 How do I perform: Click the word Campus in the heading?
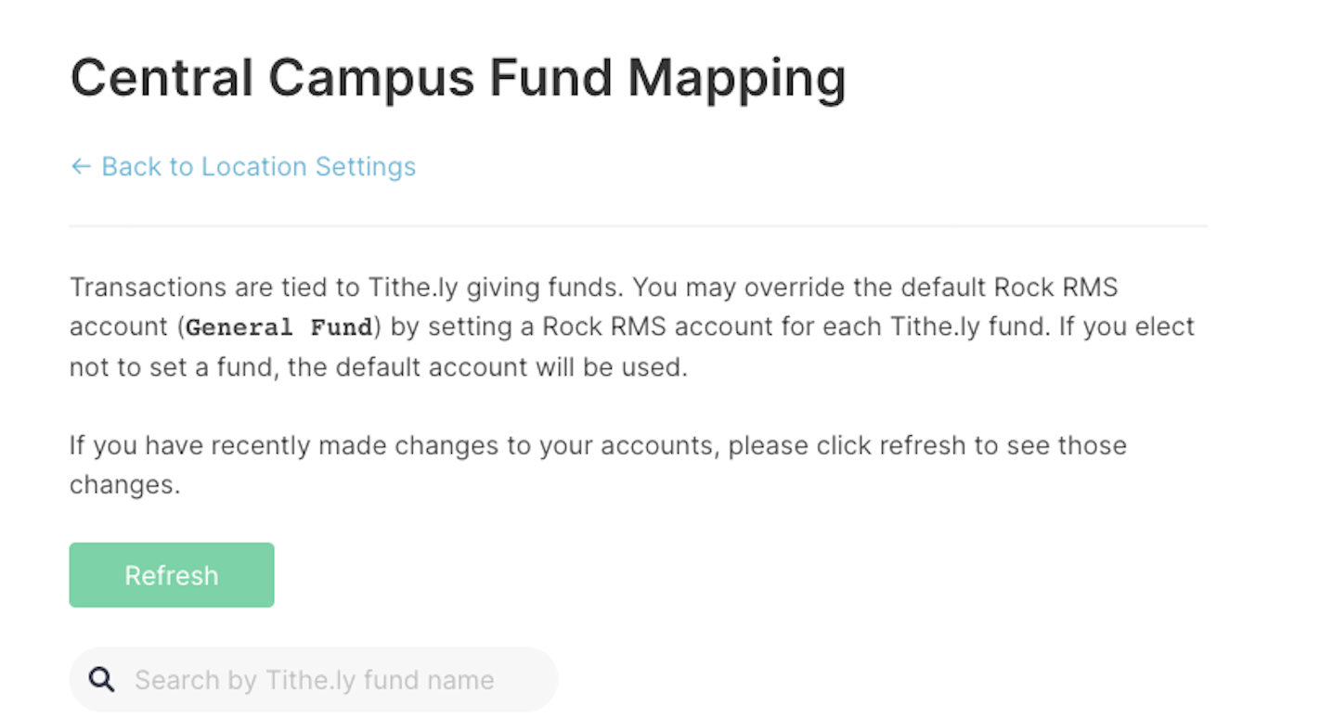click(371, 78)
